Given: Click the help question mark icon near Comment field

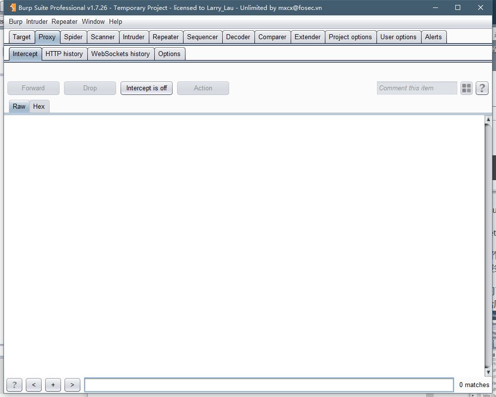Looking at the screenshot, I should pos(482,88).
